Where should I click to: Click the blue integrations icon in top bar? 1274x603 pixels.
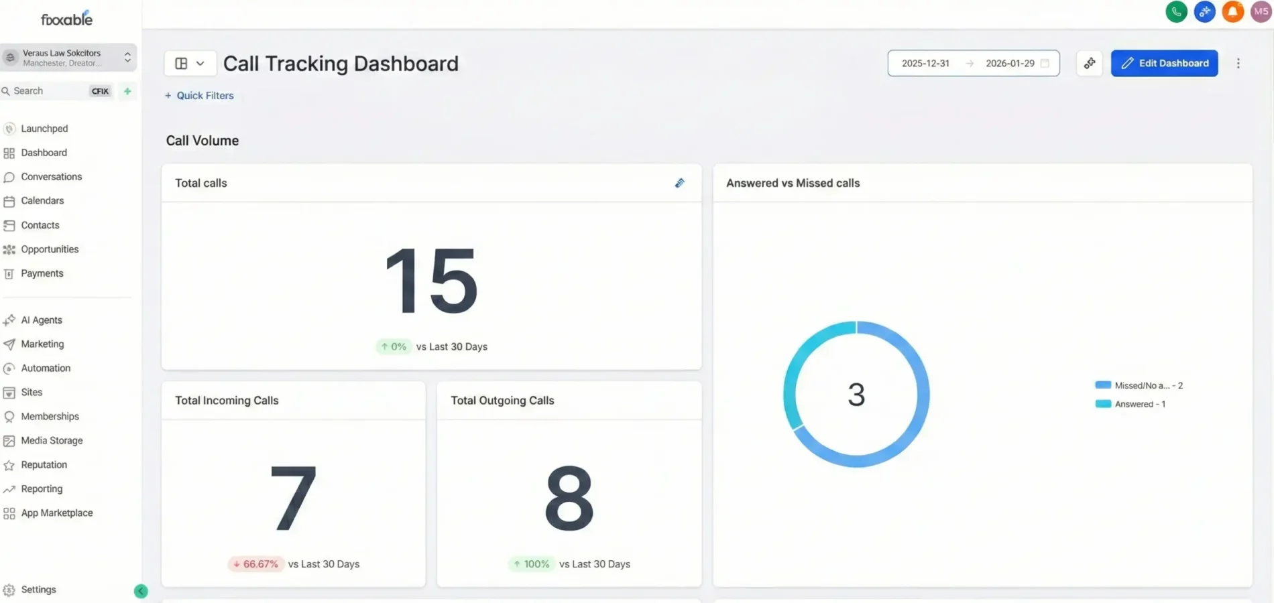coord(1204,11)
